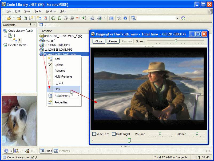Image resolution: width=214 pixels, height=161 pixels.
Task: Choose Multi-Rename from the context menu
Action: (64, 77)
